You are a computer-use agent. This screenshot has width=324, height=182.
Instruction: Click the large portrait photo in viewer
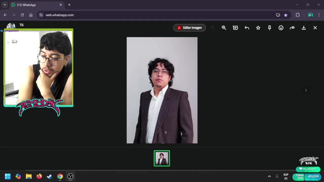tap(162, 90)
